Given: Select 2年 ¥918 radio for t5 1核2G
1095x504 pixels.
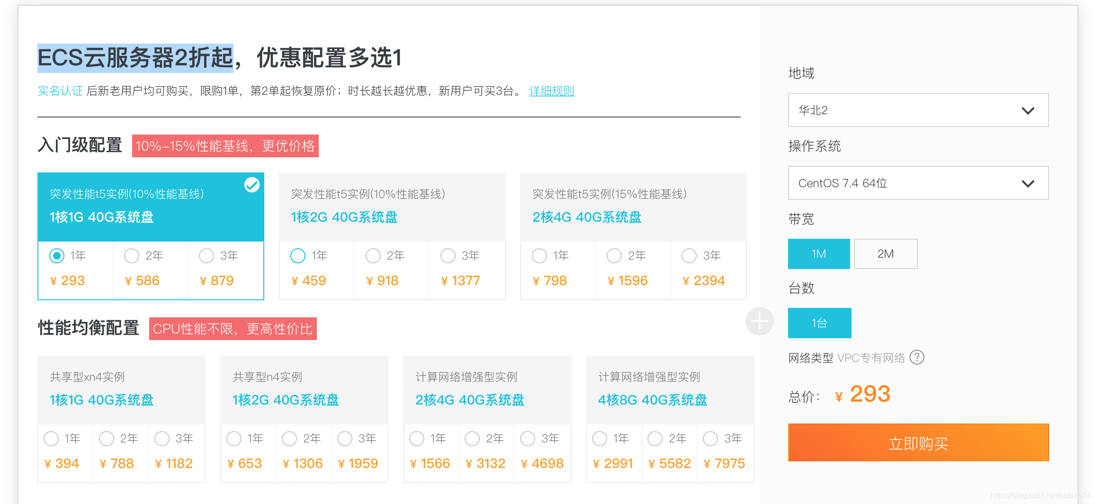Looking at the screenshot, I should pos(373,256).
